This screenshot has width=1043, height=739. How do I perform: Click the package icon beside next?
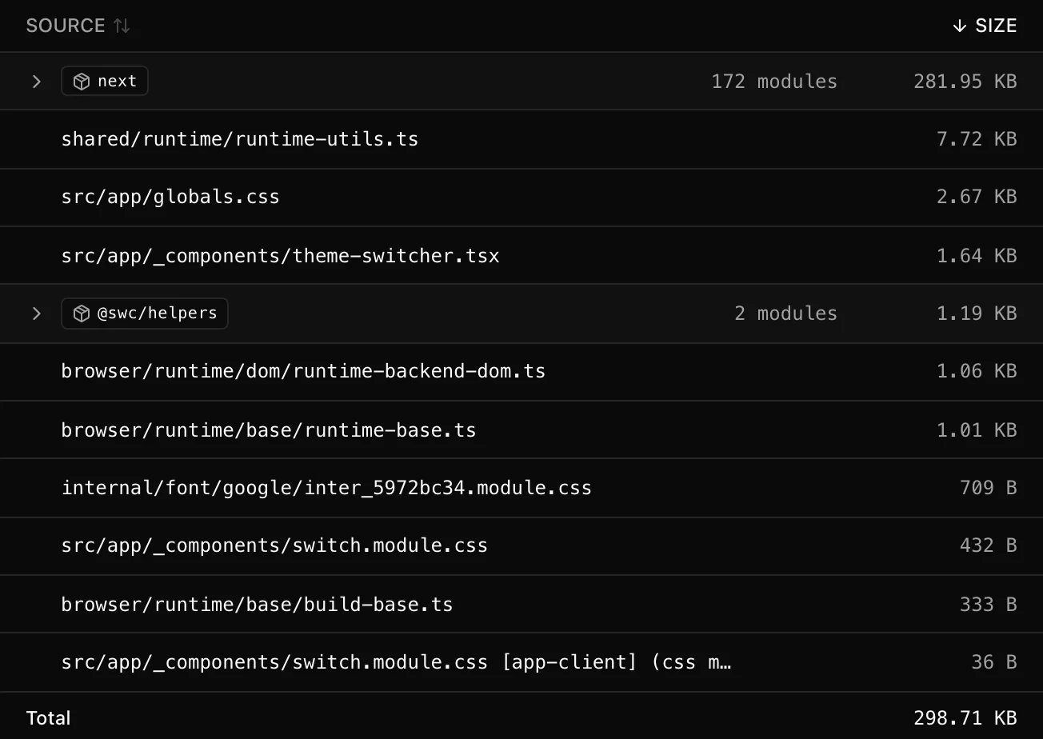point(82,82)
